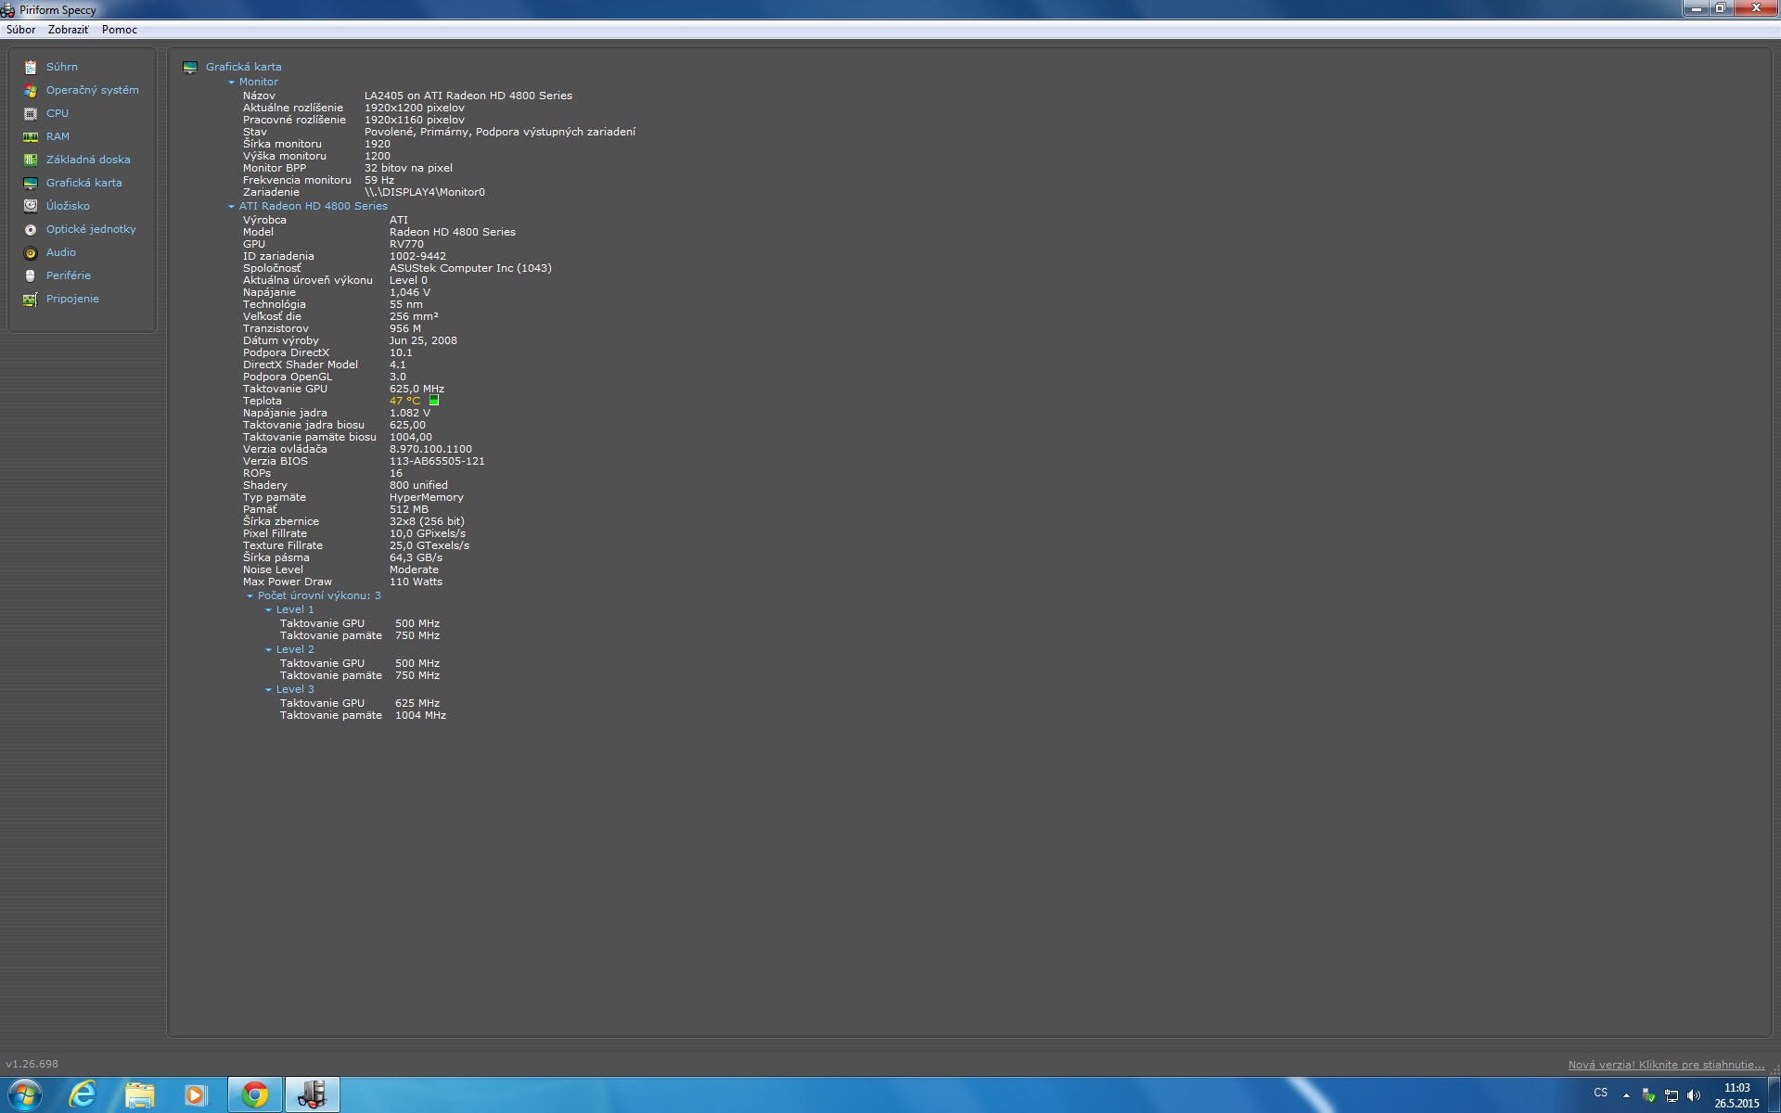
Task: Click the CPU section icon in the sidebar
Action: pos(31,113)
